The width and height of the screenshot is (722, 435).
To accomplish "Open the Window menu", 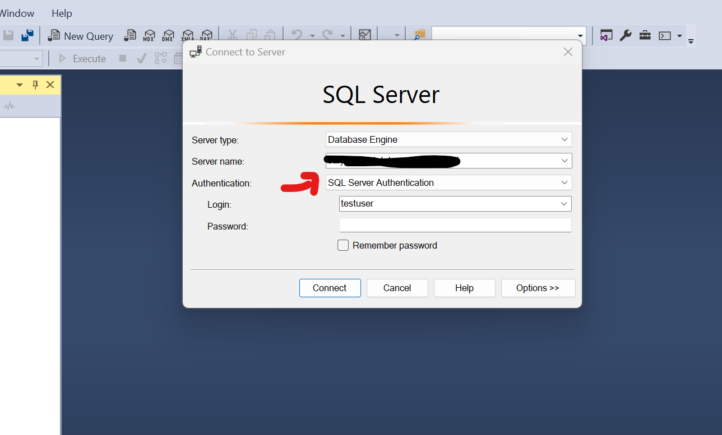I will 17,13.
